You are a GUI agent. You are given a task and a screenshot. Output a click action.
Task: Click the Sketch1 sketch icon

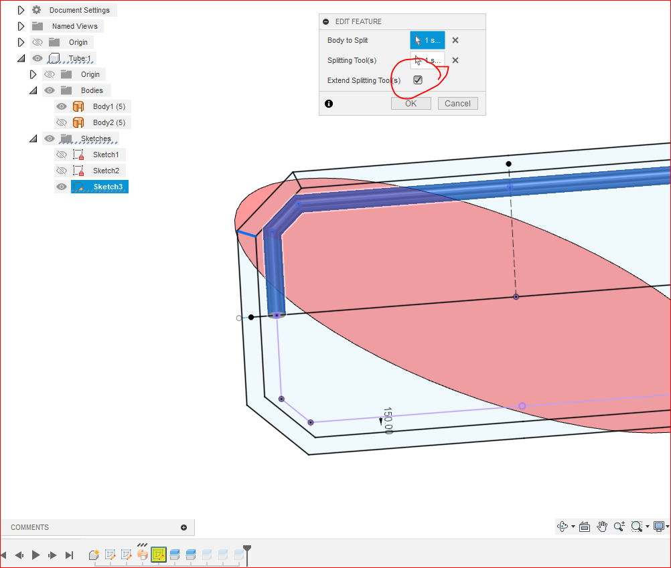point(78,155)
